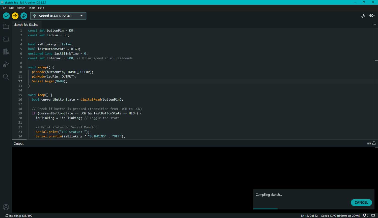378x218 pixels.
Task: Open the Edit menu
Action: (x=11, y=8)
